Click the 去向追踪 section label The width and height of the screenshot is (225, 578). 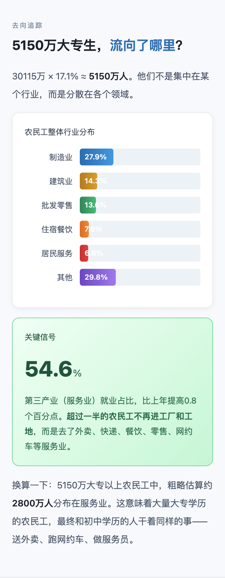27,26
